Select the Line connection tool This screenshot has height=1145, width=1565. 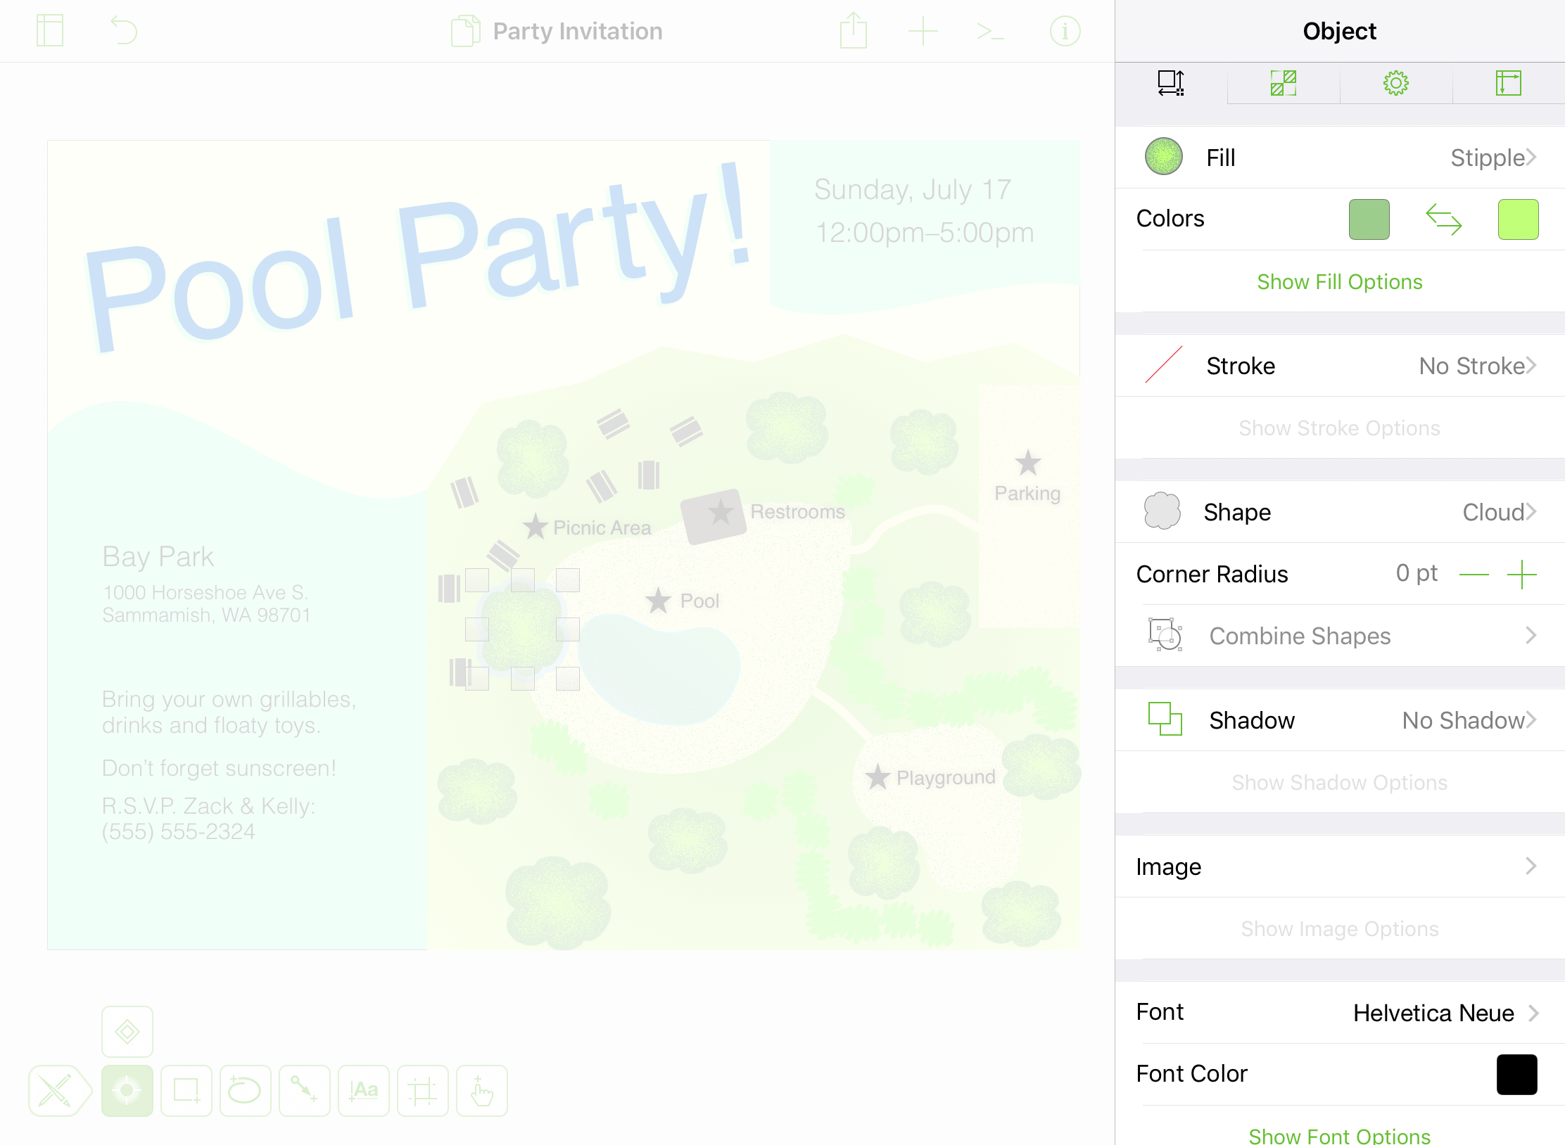point(304,1091)
